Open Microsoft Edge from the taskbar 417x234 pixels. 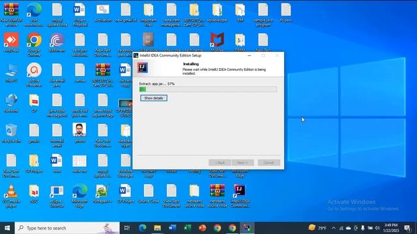142,228
